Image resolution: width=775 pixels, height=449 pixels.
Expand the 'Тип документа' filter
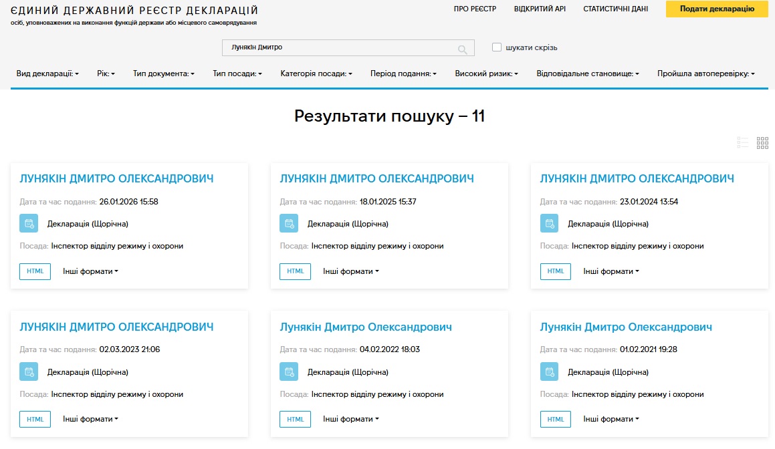pyautogui.click(x=164, y=73)
